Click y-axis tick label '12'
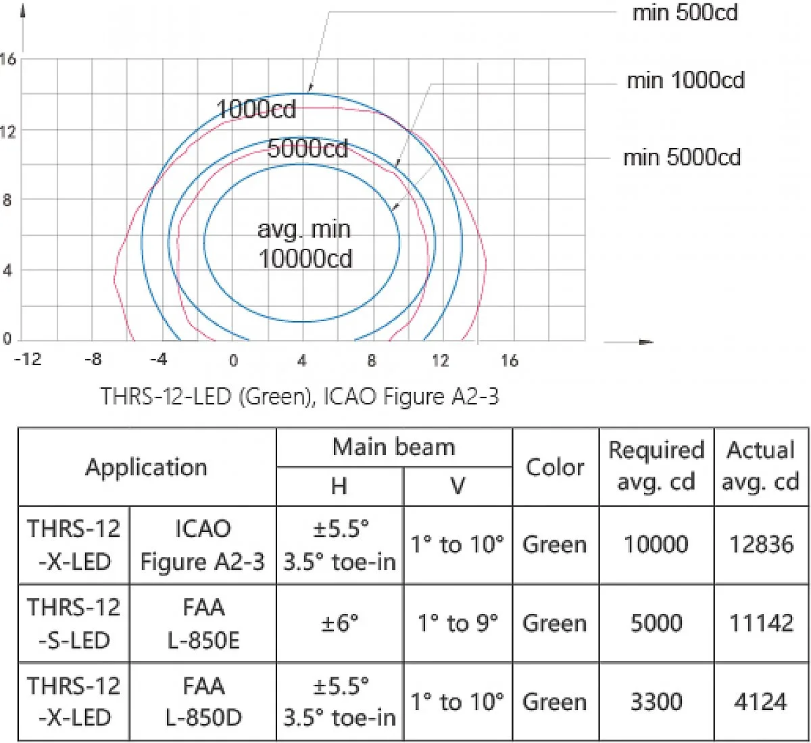 pos(7,131)
